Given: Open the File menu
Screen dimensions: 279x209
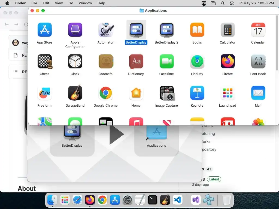Looking at the screenshot, I should pos(34,3).
